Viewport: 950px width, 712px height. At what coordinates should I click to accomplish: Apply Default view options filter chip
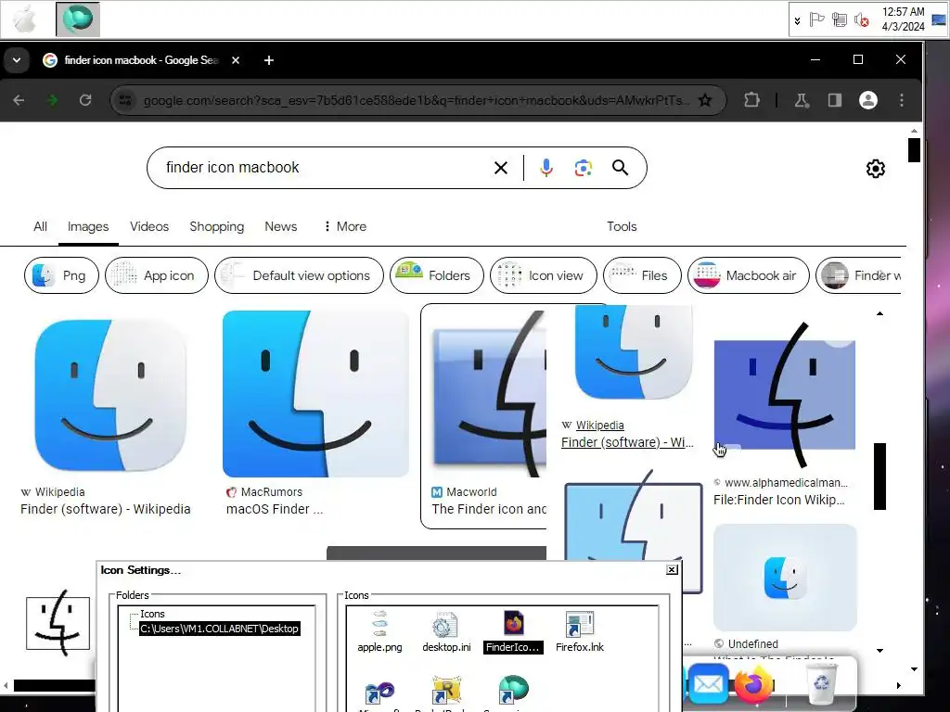(x=299, y=275)
